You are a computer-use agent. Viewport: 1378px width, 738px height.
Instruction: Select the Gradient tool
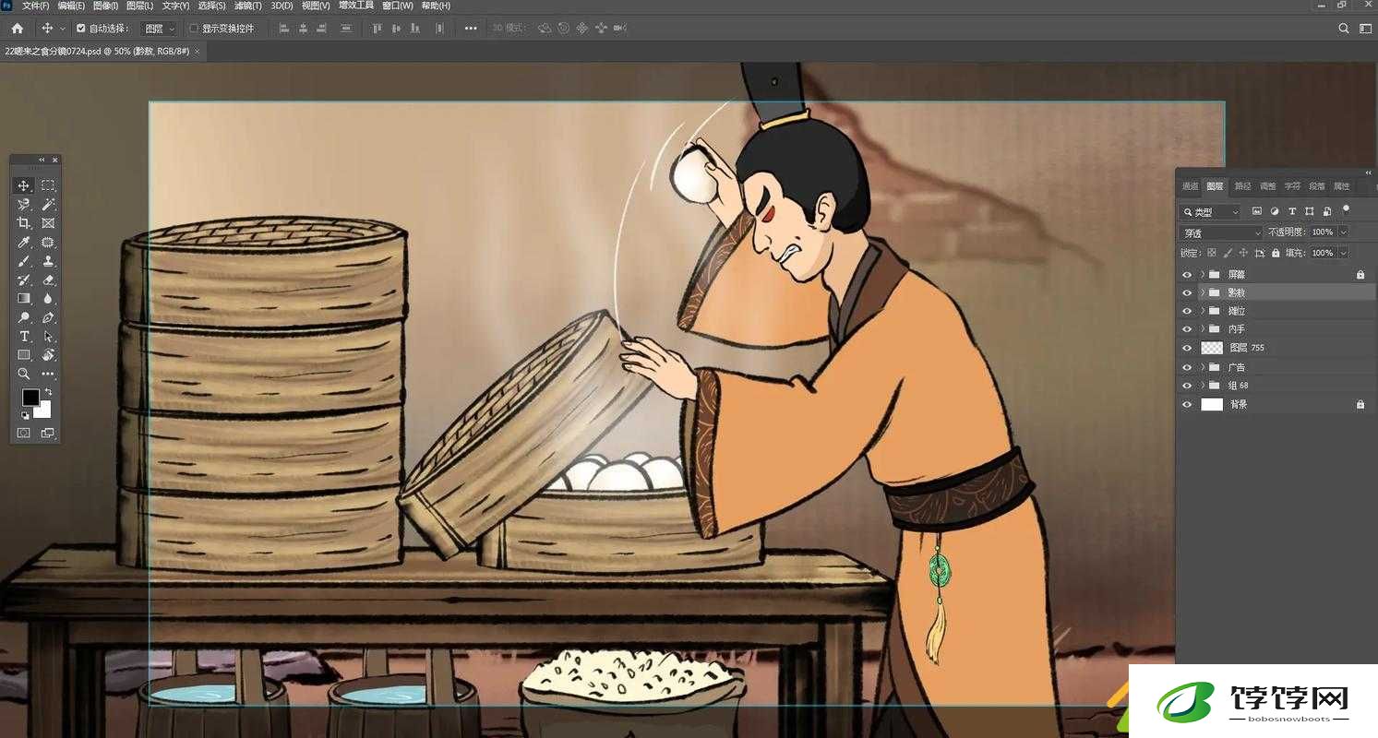pos(24,298)
